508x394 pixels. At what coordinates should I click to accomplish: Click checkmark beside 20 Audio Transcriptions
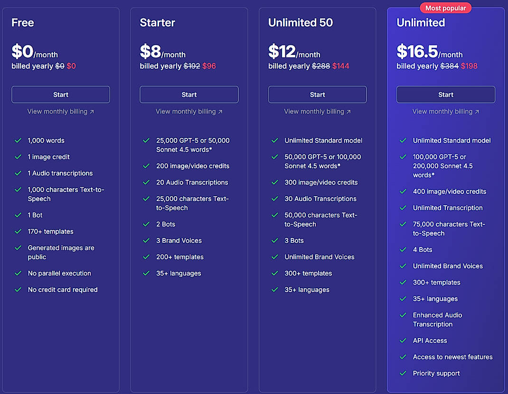pos(146,182)
